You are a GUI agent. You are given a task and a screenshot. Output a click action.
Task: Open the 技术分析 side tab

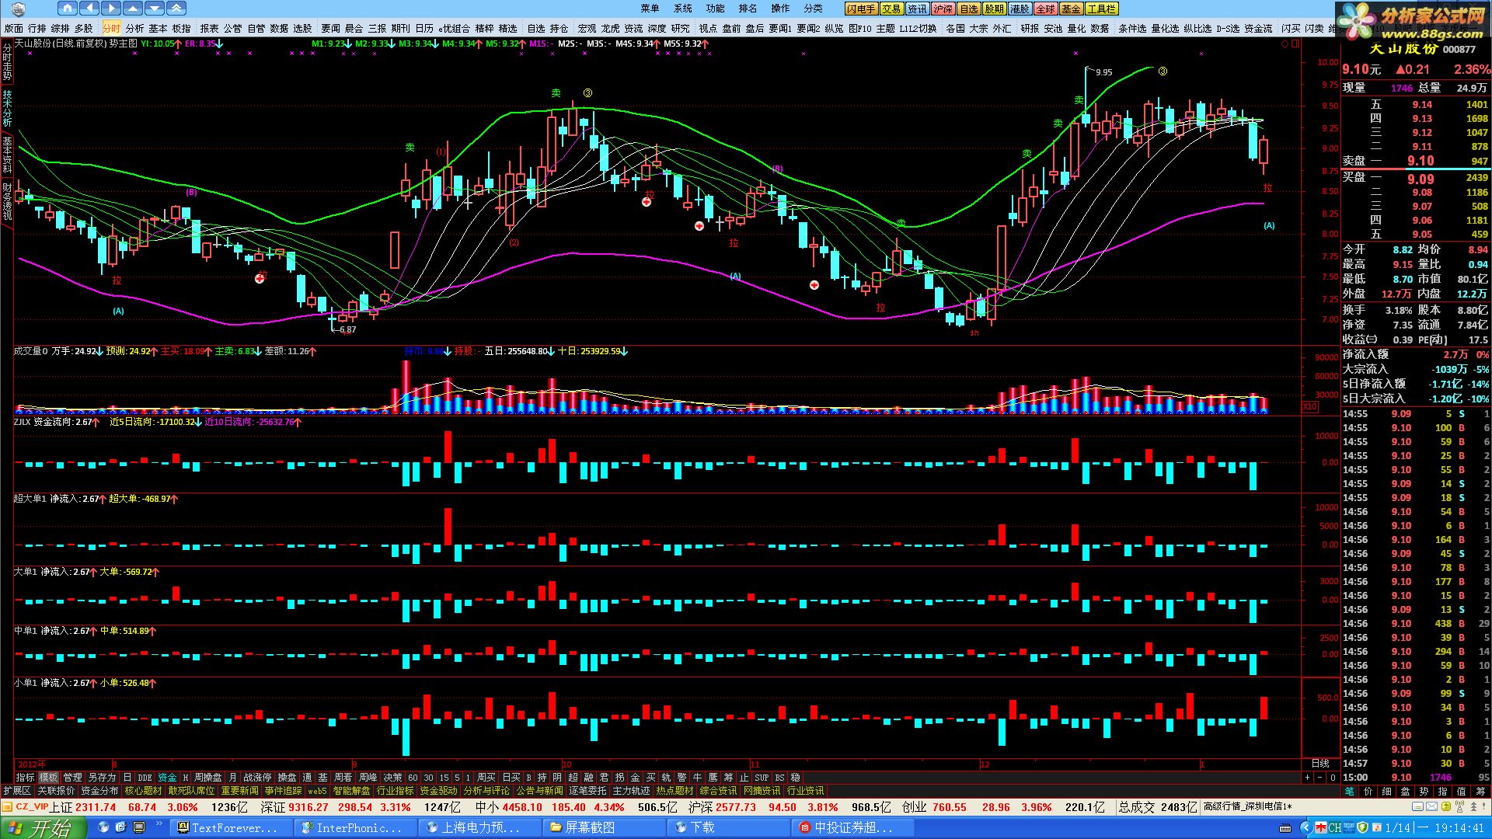[7, 108]
